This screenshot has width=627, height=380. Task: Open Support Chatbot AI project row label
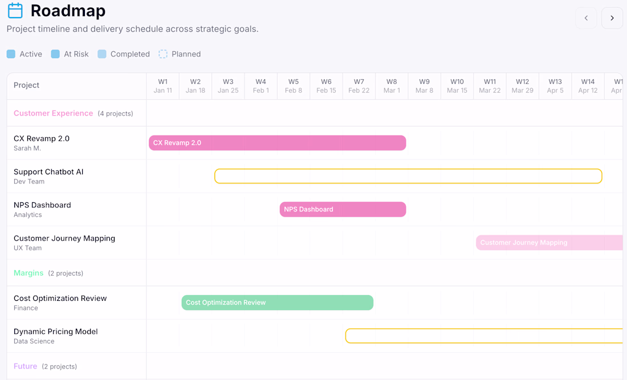click(x=48, y=172)
